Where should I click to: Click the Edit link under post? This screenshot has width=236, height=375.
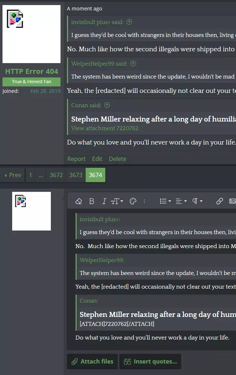point(97,159)
